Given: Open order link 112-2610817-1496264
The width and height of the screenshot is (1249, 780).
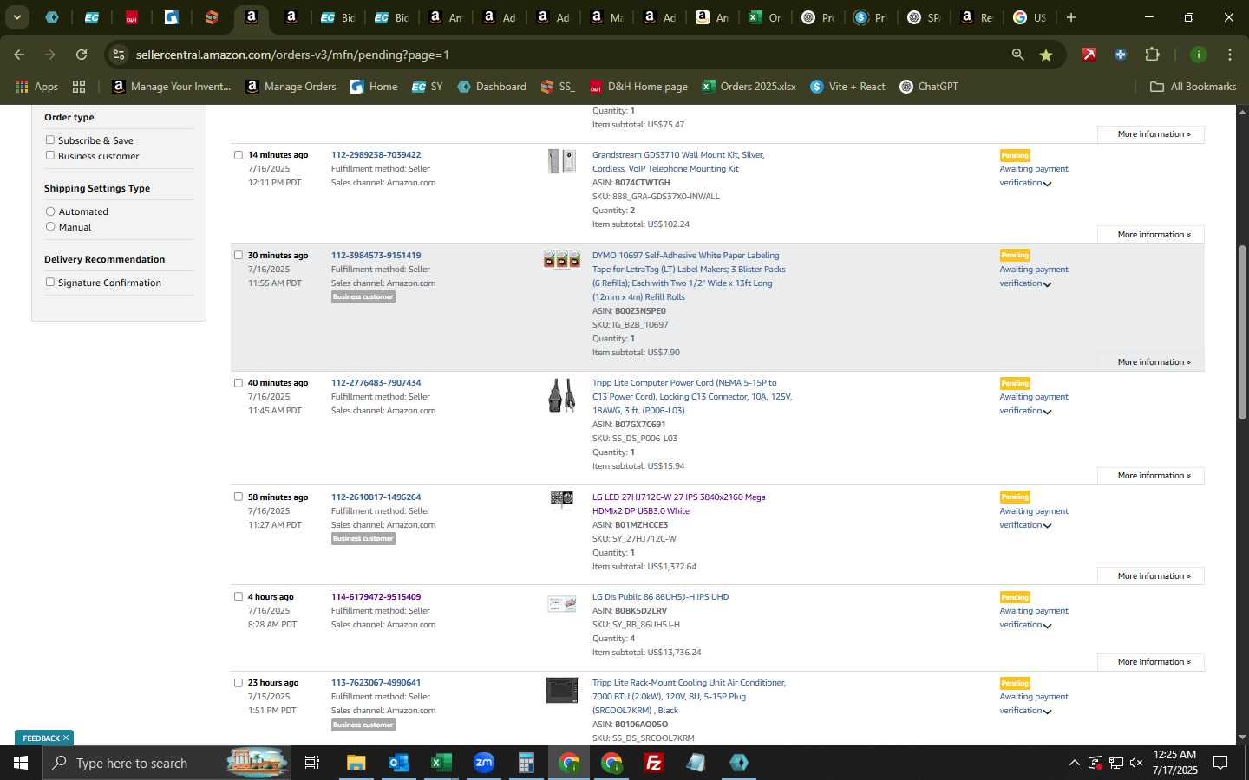Looking at the screenshot, I should pos(376,497).
